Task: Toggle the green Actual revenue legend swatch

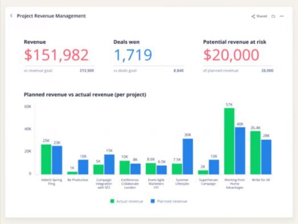Action: coord(112,201)
